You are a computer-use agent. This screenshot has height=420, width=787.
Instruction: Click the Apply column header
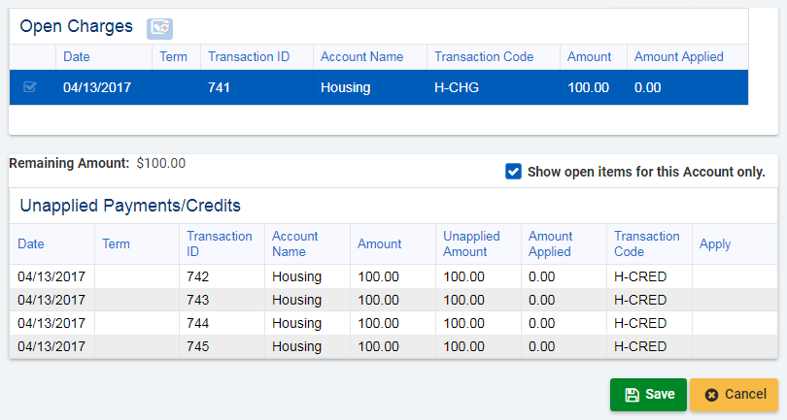coord(715,244)
